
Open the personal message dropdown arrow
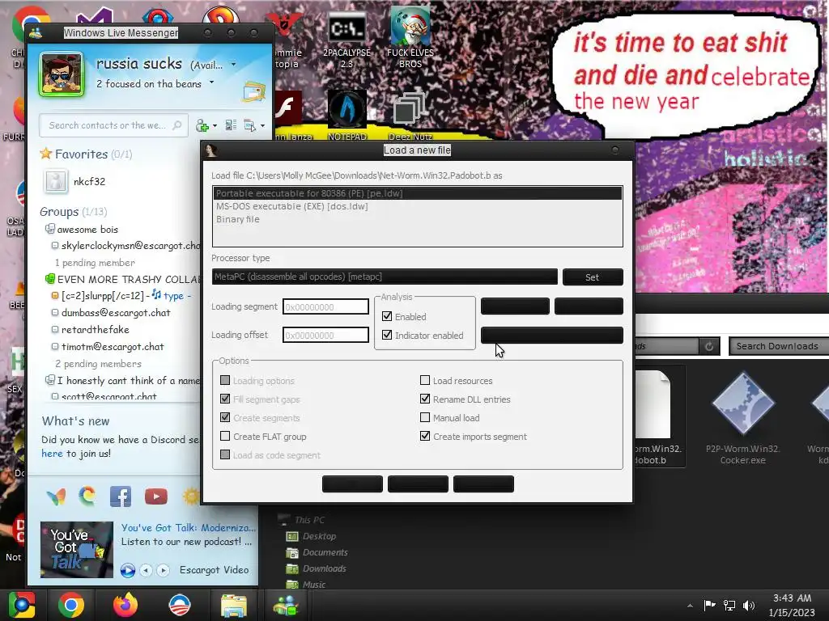pyautogui.click(x=211, y=82)
